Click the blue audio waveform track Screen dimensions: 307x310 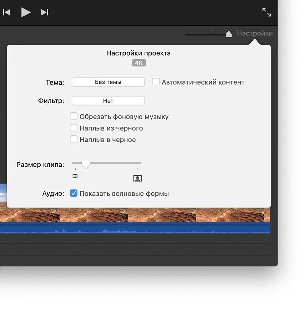click(135, 227)
